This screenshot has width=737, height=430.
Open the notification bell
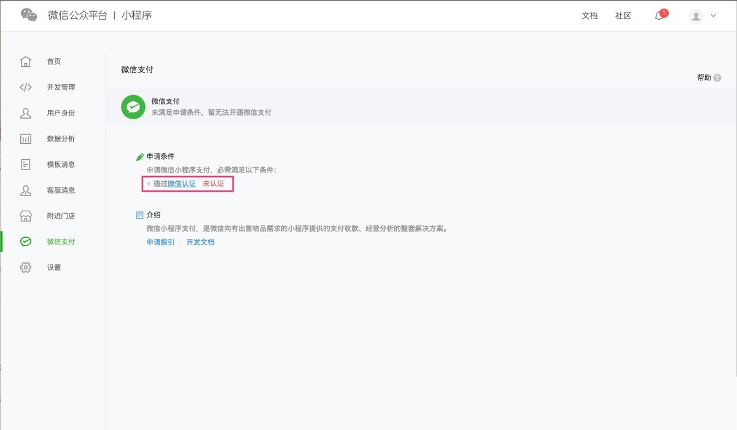(659, 16)
